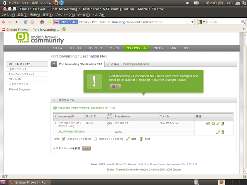Open the ログ navigation section

(186, 48)
